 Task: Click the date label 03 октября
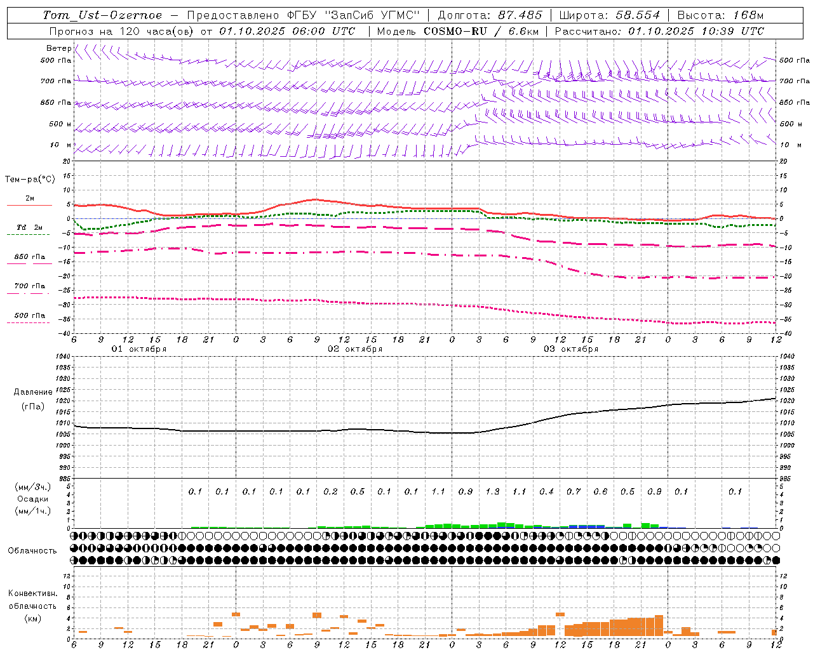tap(571, 349)
